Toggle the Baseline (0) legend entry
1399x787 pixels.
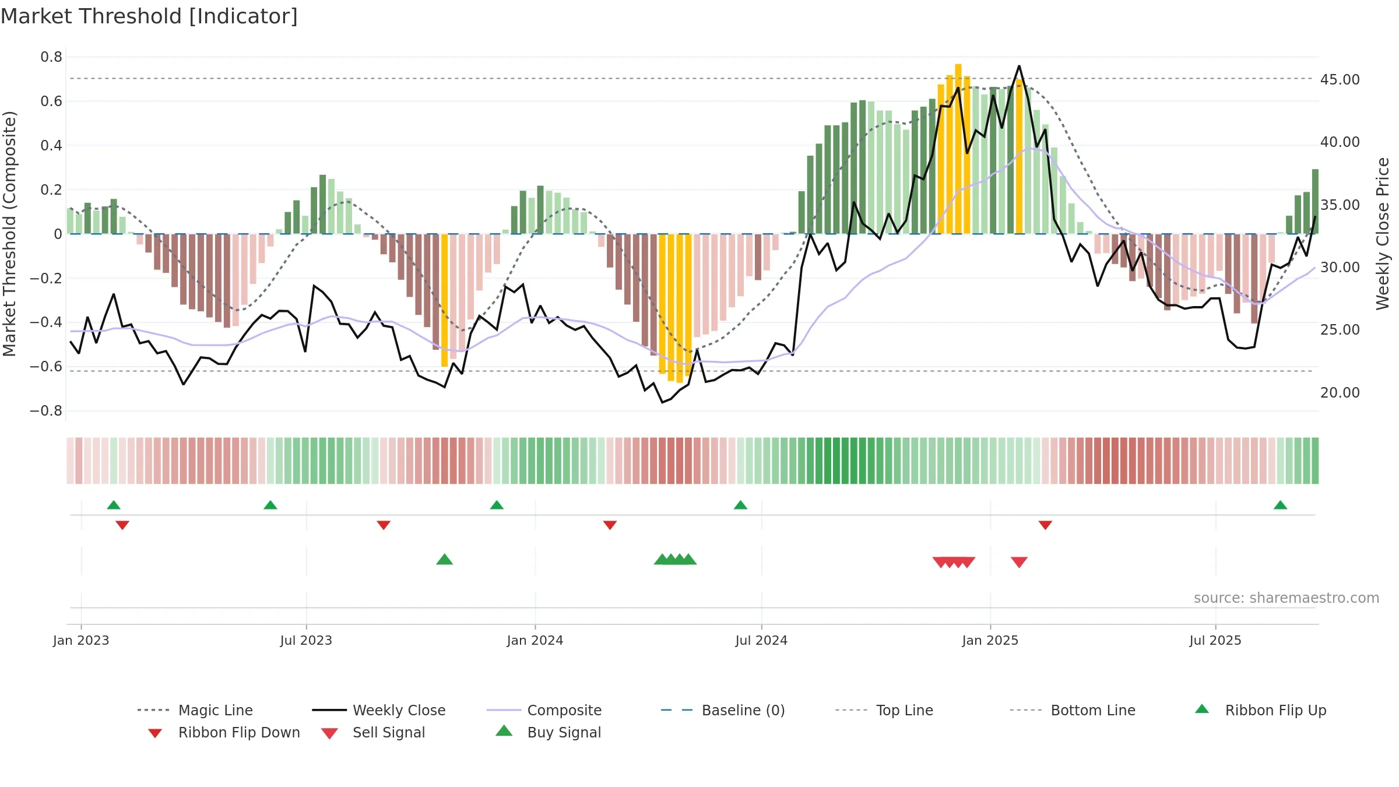(723, 710)
